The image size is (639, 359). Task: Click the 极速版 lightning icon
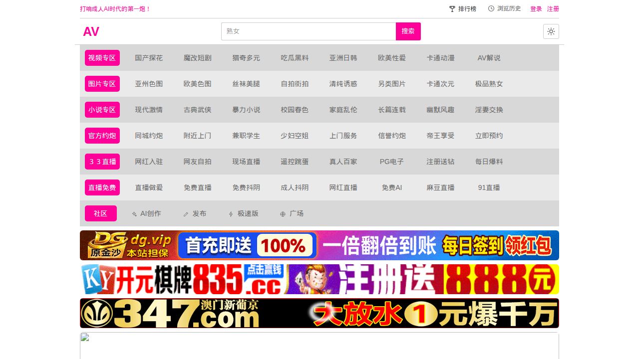pos(231,214)
